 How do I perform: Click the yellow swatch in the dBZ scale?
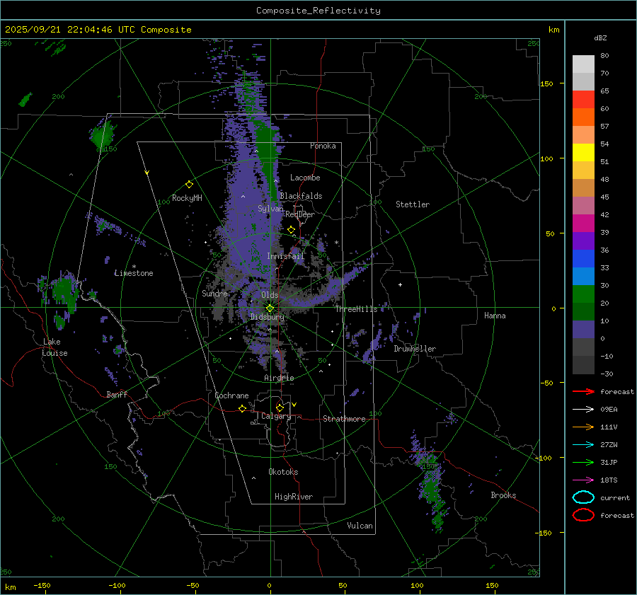click(x=583, y=152)
